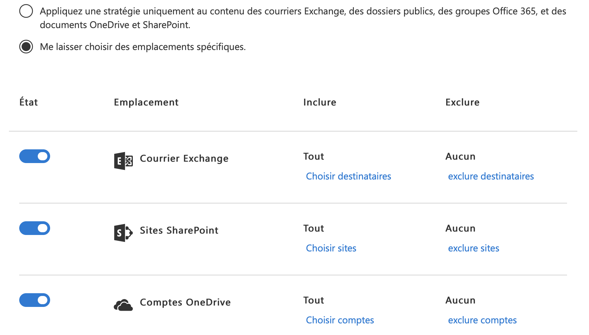589x335 pixels.
Task: Click the Exchange mail icon
Action: point(123,161)
